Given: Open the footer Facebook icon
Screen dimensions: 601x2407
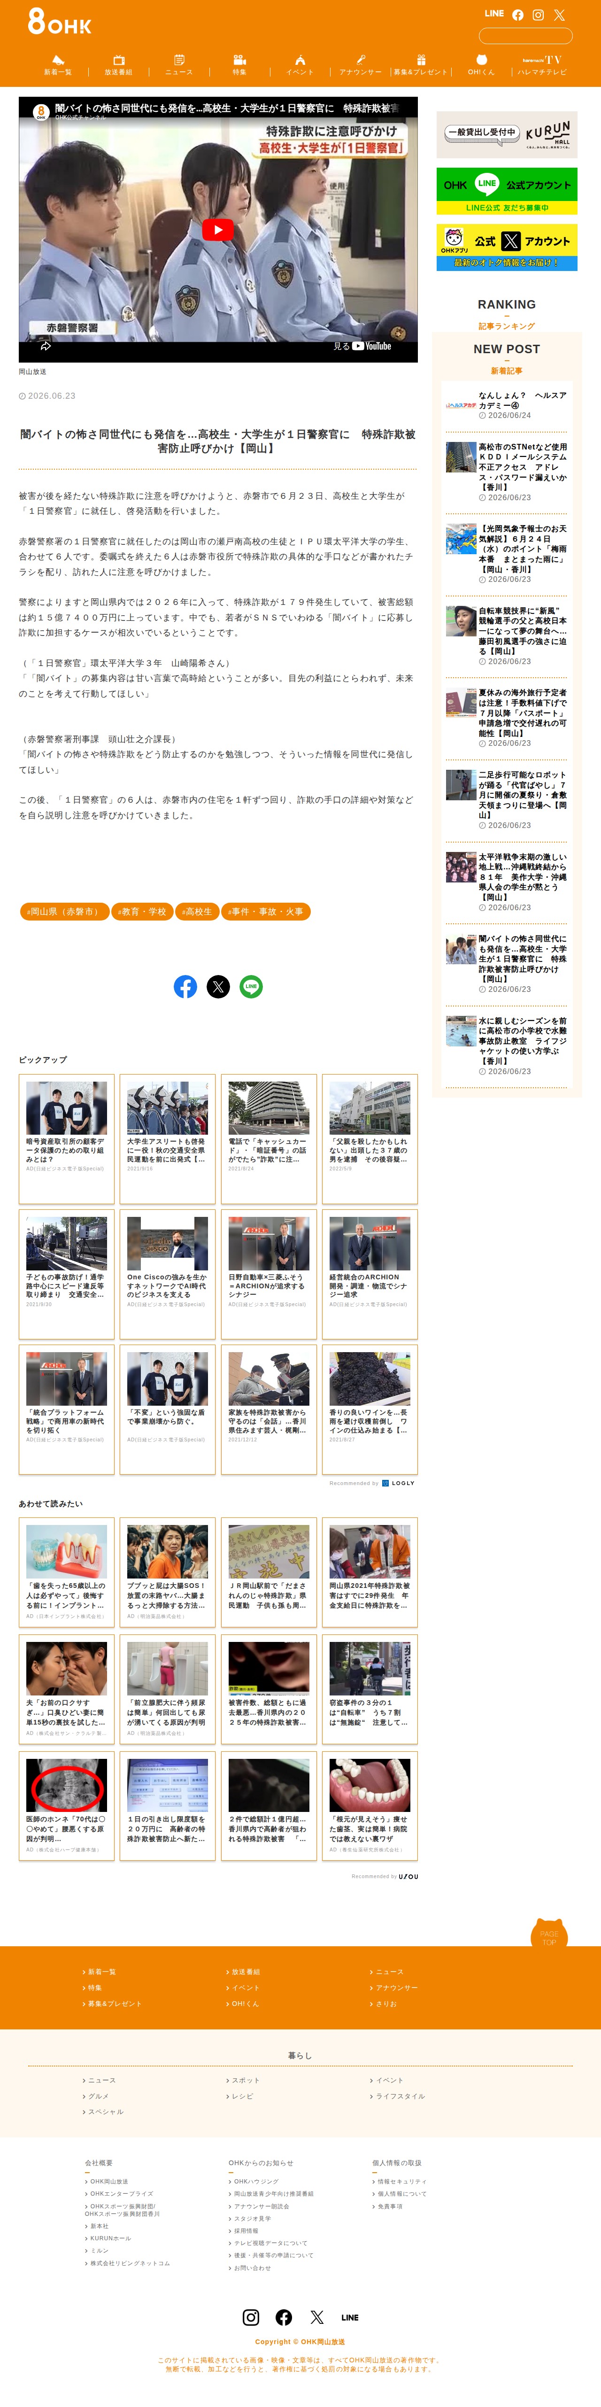Looking at the screenshot, I should (284, 2317).
